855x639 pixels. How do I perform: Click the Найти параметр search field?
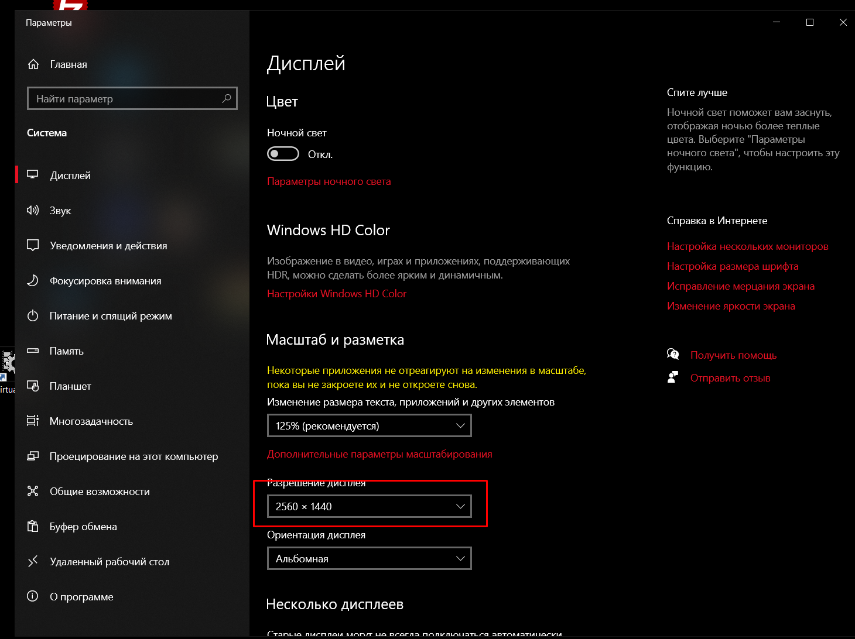132,98
